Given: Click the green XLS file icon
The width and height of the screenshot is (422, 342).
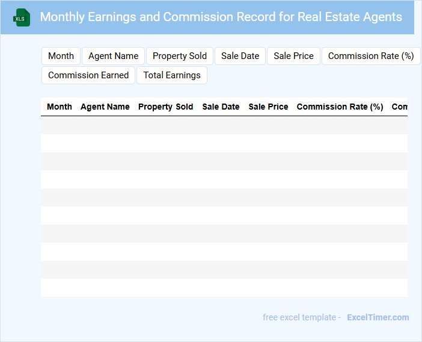Looking at the screenshot, I should click(x=22, y=17).
